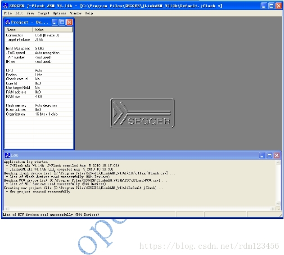Select the 'USB [Device 0]' value
This screenshot has width=284, height=255.
coord(47,35)
